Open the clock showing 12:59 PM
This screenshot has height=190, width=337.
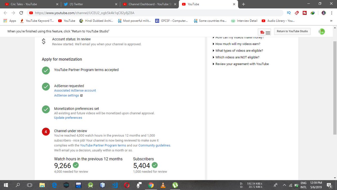[316, 185]
